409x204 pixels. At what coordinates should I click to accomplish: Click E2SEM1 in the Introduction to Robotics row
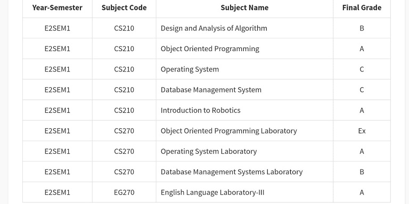pos(58,110)
